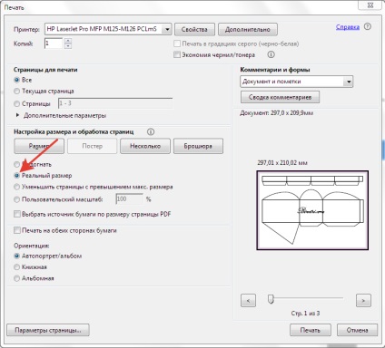
Task: Switch to Несколько page mode
Action: coord(145,146)
